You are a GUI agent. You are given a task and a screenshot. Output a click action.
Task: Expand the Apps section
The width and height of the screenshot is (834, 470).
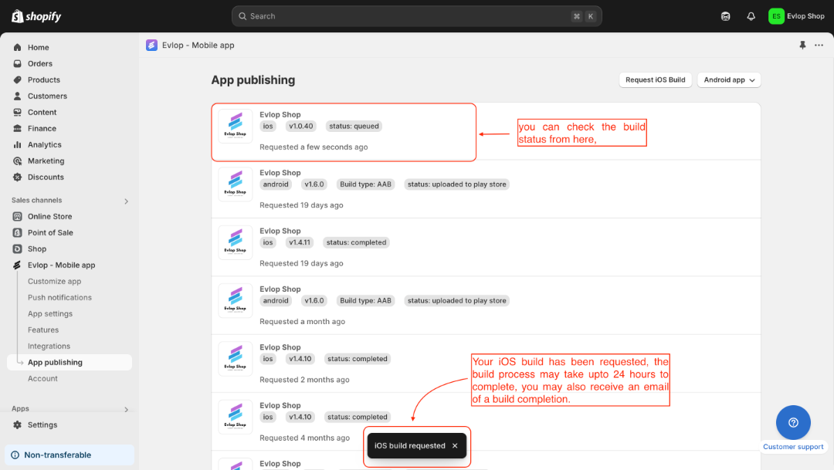coord(126,409)
